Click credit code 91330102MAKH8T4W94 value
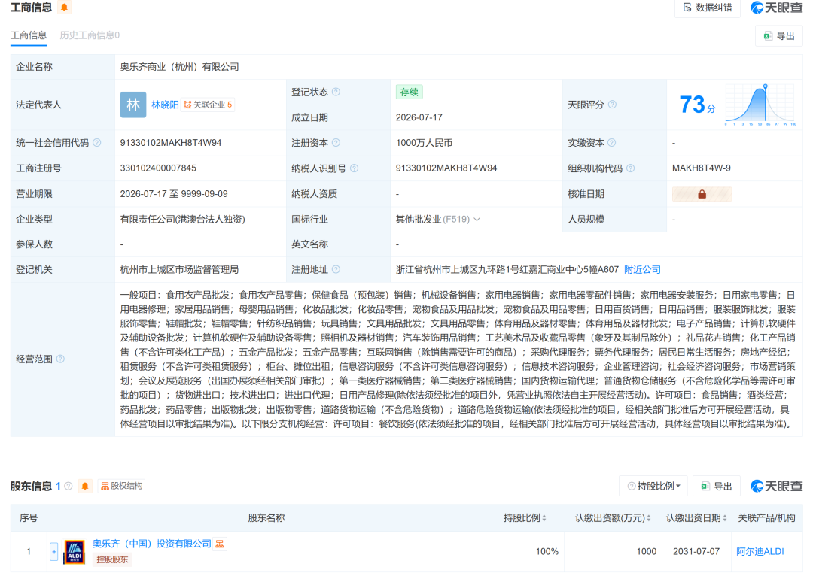 pyautogui.click(x=171, y=142)
